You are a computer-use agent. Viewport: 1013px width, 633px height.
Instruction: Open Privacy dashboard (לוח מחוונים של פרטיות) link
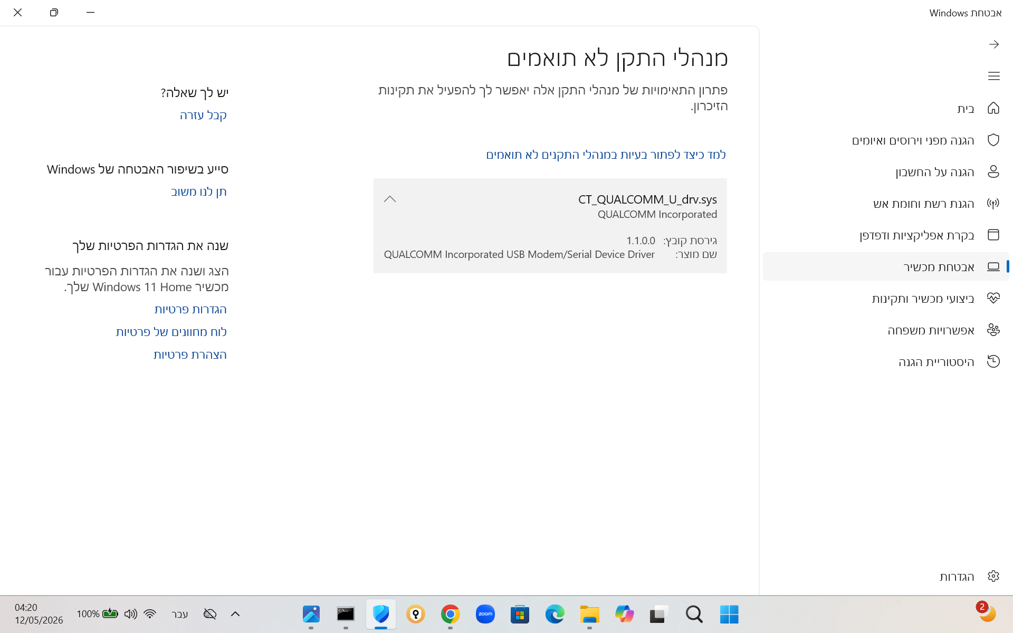coord(171,332)
